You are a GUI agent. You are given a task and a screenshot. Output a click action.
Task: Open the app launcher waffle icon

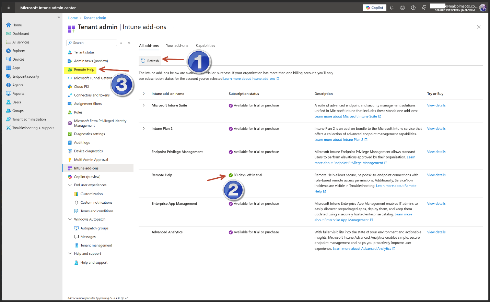pyautogui.click(x=8, y=8)
